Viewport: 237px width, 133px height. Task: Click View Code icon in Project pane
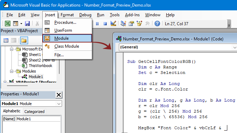[x=6, y=40]
